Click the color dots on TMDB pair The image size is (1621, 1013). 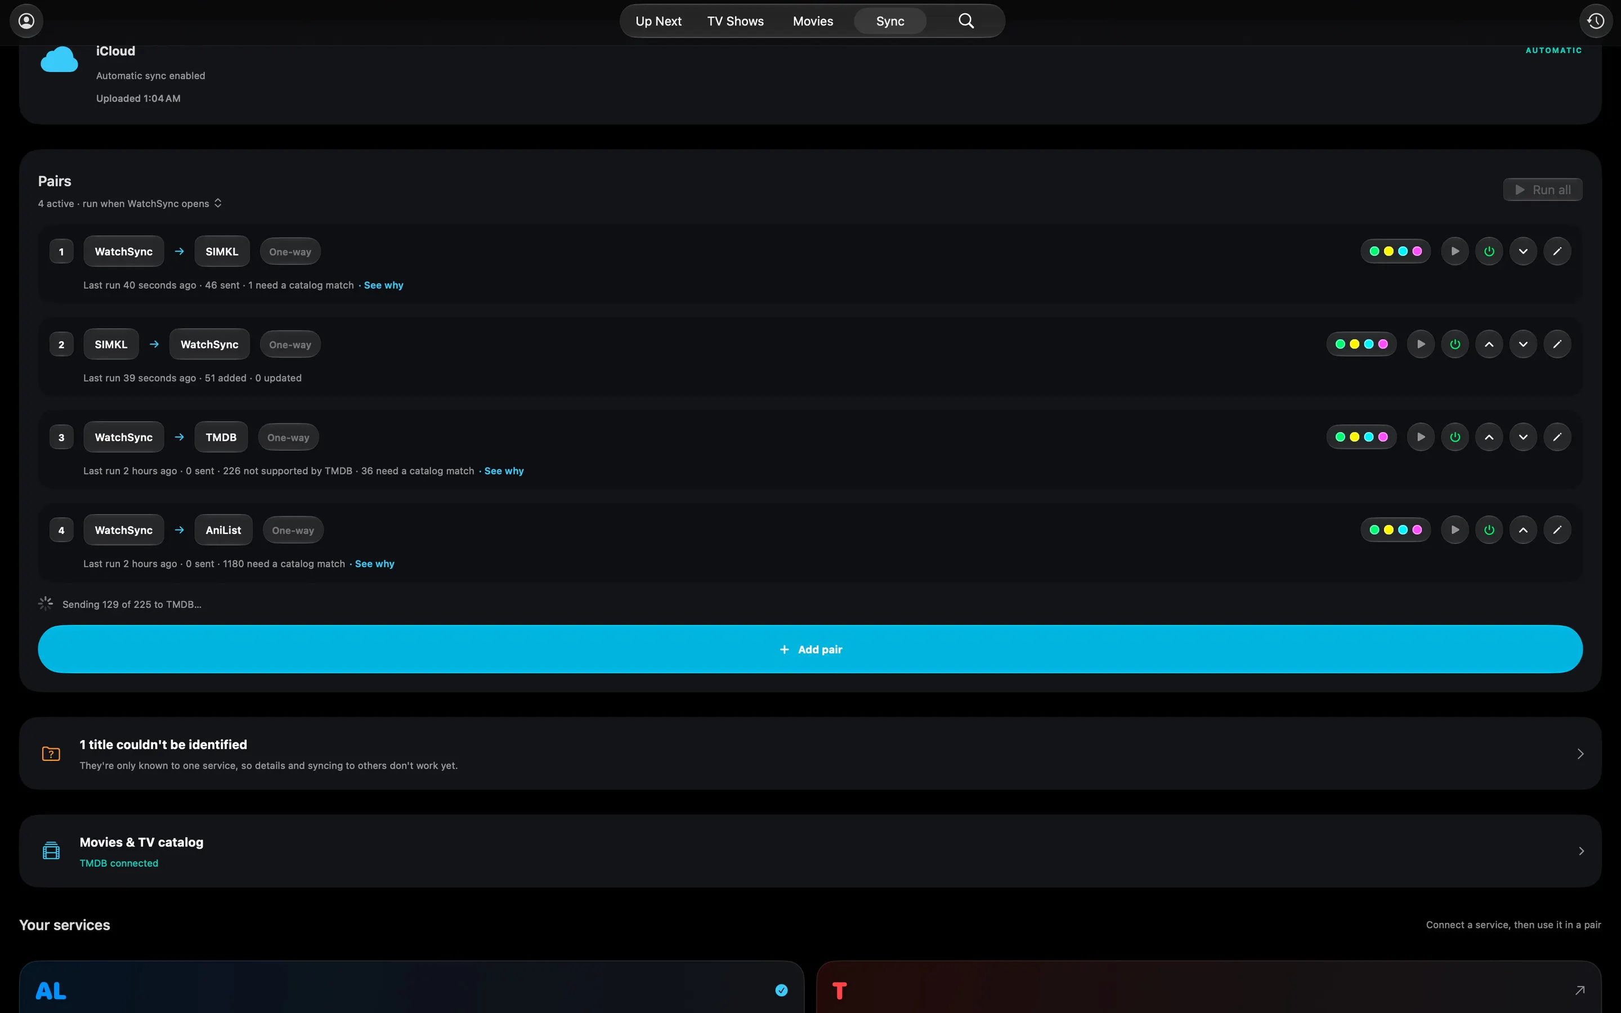(x=1361, y=437)
